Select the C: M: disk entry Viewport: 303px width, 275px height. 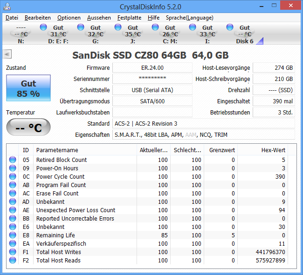(170, 34)
